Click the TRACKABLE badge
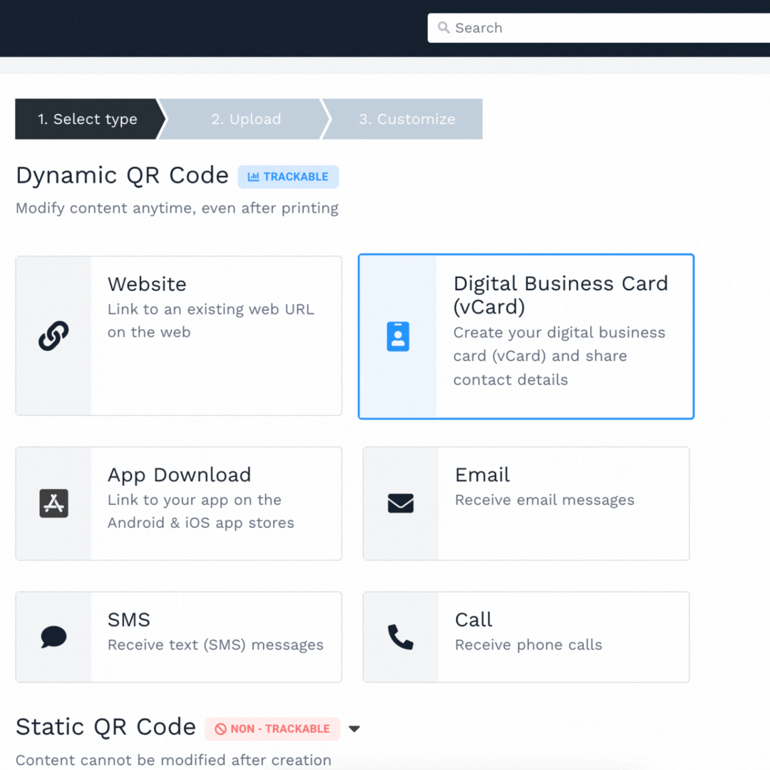770x770 pixels. coord(288,177)
